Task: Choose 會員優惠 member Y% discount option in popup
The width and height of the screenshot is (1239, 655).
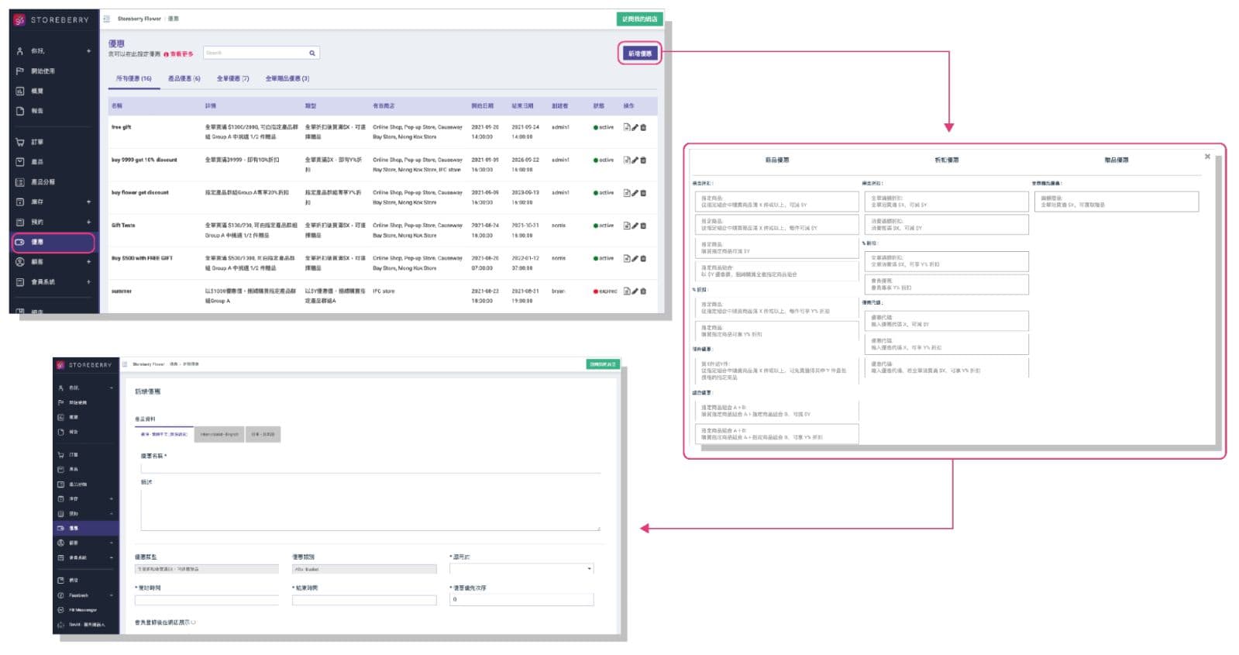Action: tap(946, 284)
